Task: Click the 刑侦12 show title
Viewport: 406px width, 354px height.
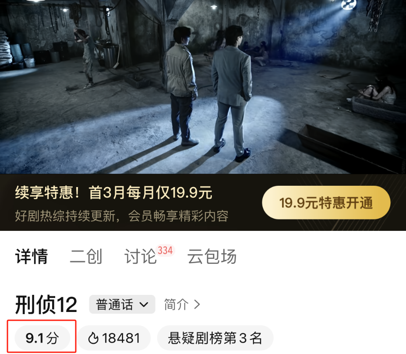Action: click(x=46, y=304)
